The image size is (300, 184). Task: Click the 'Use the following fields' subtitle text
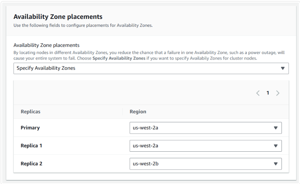(83, 25)
